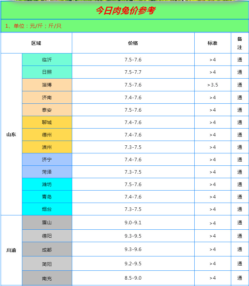Select the 川渝 region cell
This screenshot has width=249, height=286.
11,250
